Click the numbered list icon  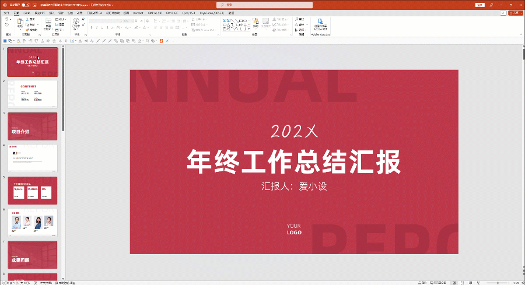pos(164,21)
